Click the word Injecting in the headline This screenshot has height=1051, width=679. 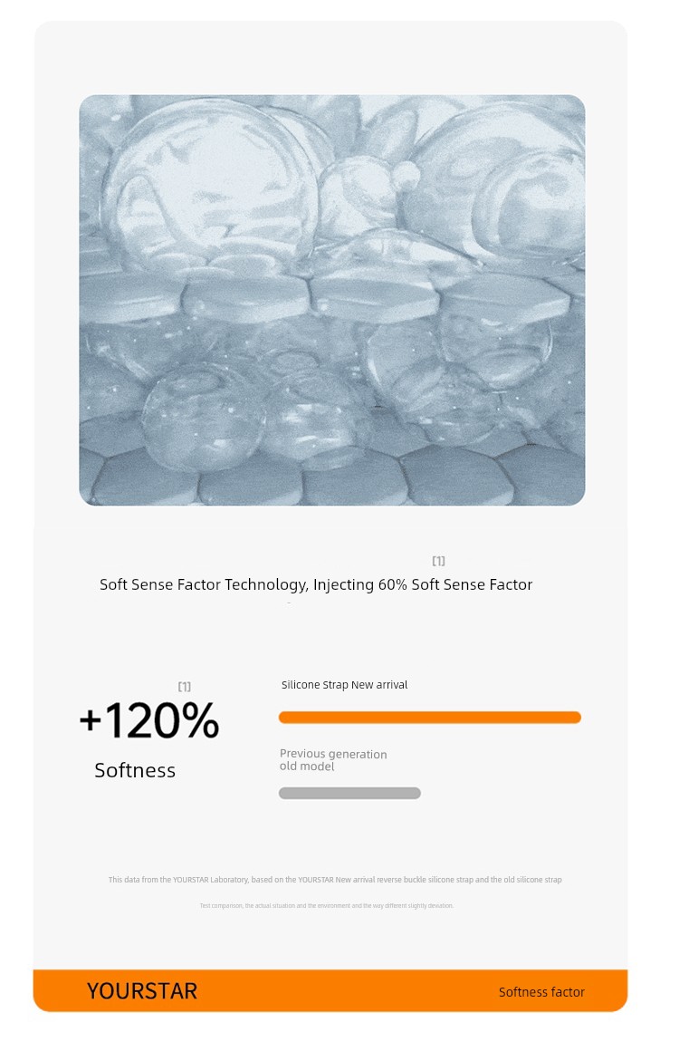[x=343, y=585]
